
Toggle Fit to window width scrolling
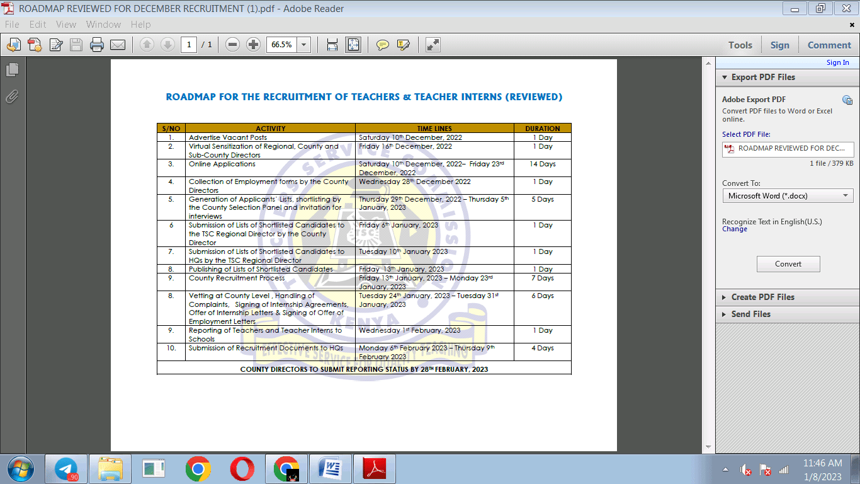(332, 45)
